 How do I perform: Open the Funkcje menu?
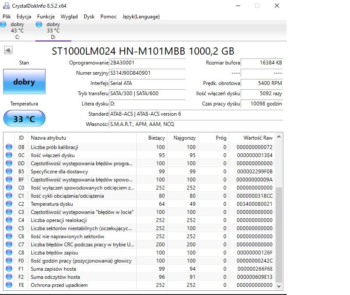click(46, 17)
